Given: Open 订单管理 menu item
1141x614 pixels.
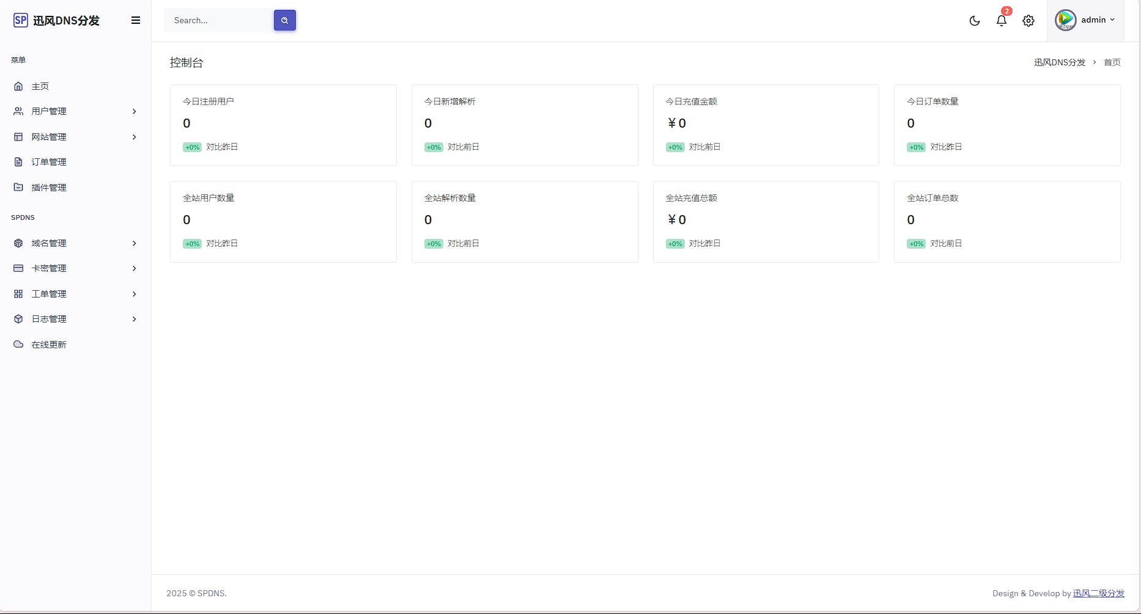Looking at the screenshot, I should [49, 162].
